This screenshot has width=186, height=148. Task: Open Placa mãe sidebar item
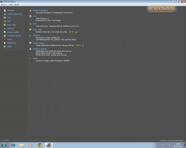coord(12,25)
